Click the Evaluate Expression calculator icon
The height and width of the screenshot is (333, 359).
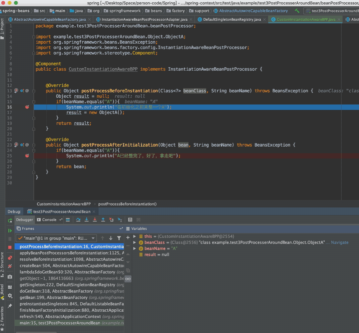coord(130,220)
